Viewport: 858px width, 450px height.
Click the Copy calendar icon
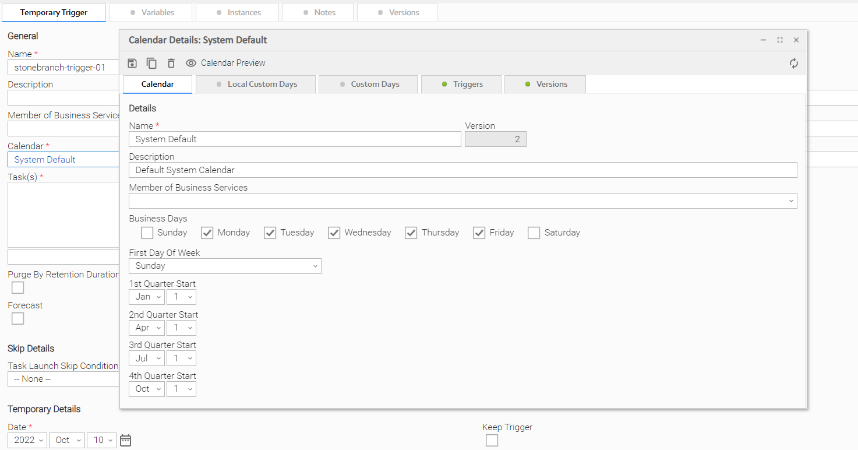point(151,63)
